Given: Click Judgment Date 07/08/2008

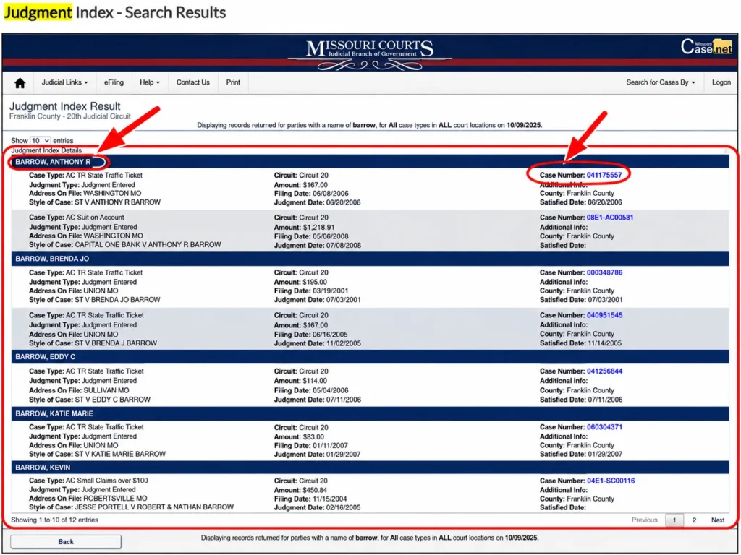Looking at the screenshot, I should click(x=318, y=246).
